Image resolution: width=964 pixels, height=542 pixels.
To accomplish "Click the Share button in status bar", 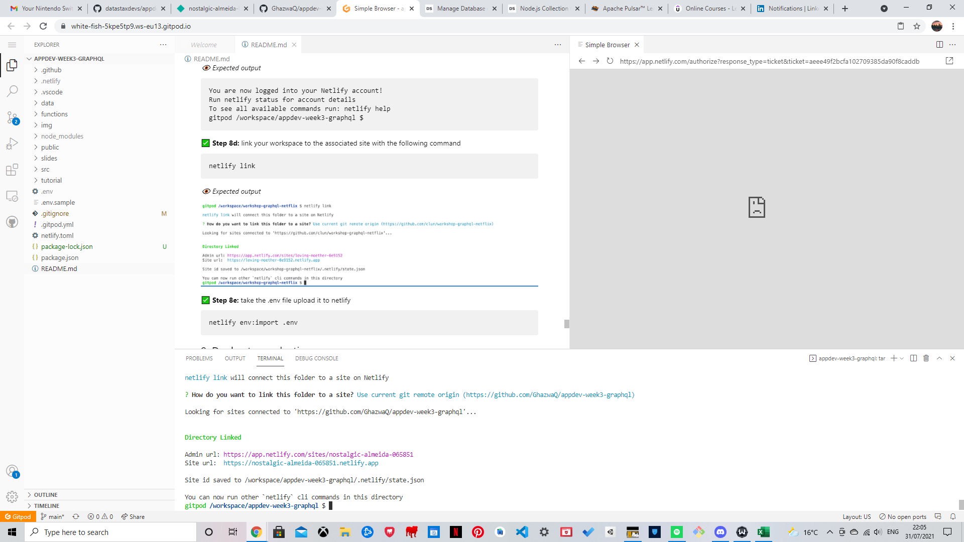I will (x=133, y=516).
